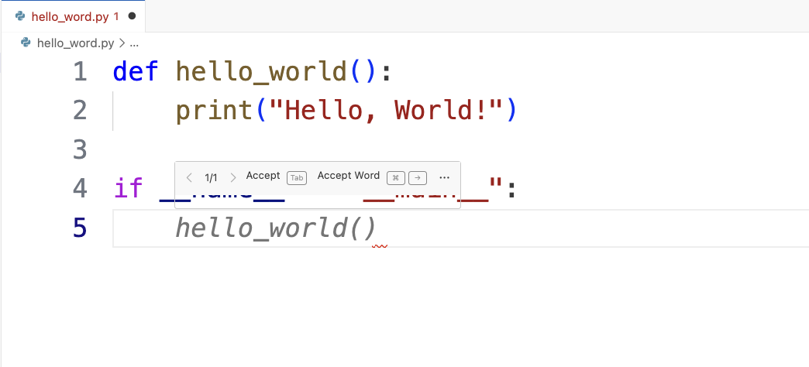Click the red error squiggle on line 5
The width and height of the screenshot is (809, 367).
coord(380,246)
